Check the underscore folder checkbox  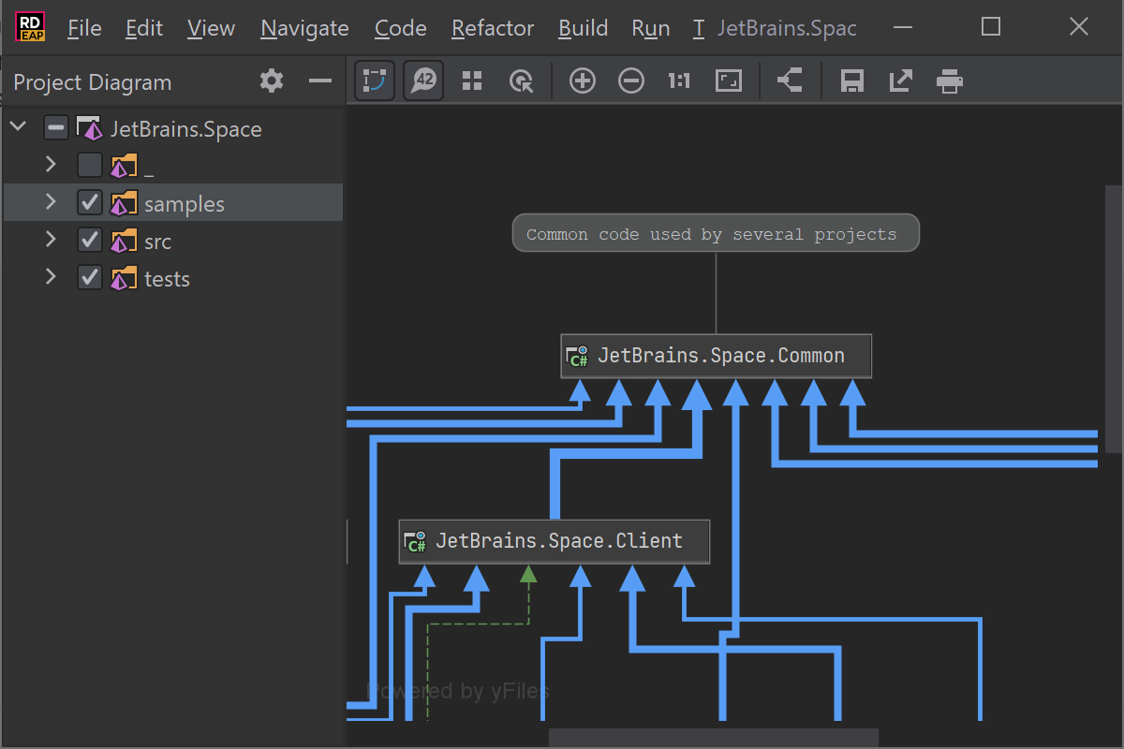[x=89, y=166]
